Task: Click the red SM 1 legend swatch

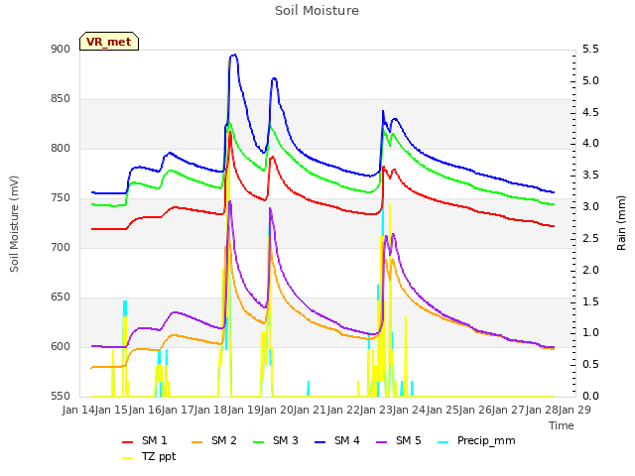Action: [128, 442]
